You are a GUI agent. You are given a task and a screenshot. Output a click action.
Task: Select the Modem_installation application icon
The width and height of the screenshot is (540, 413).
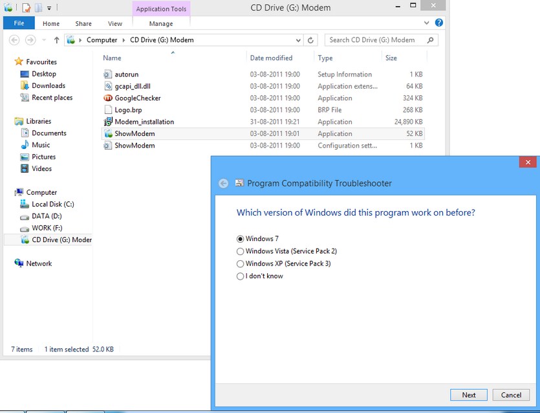[108, 121]
